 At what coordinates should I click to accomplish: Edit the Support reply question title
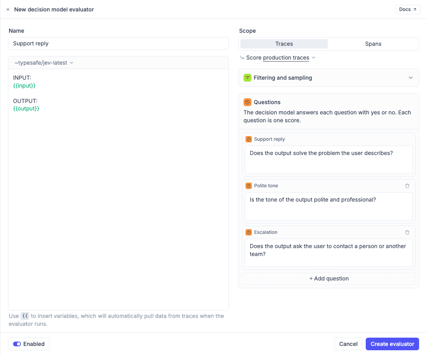[x=269, y=139]
